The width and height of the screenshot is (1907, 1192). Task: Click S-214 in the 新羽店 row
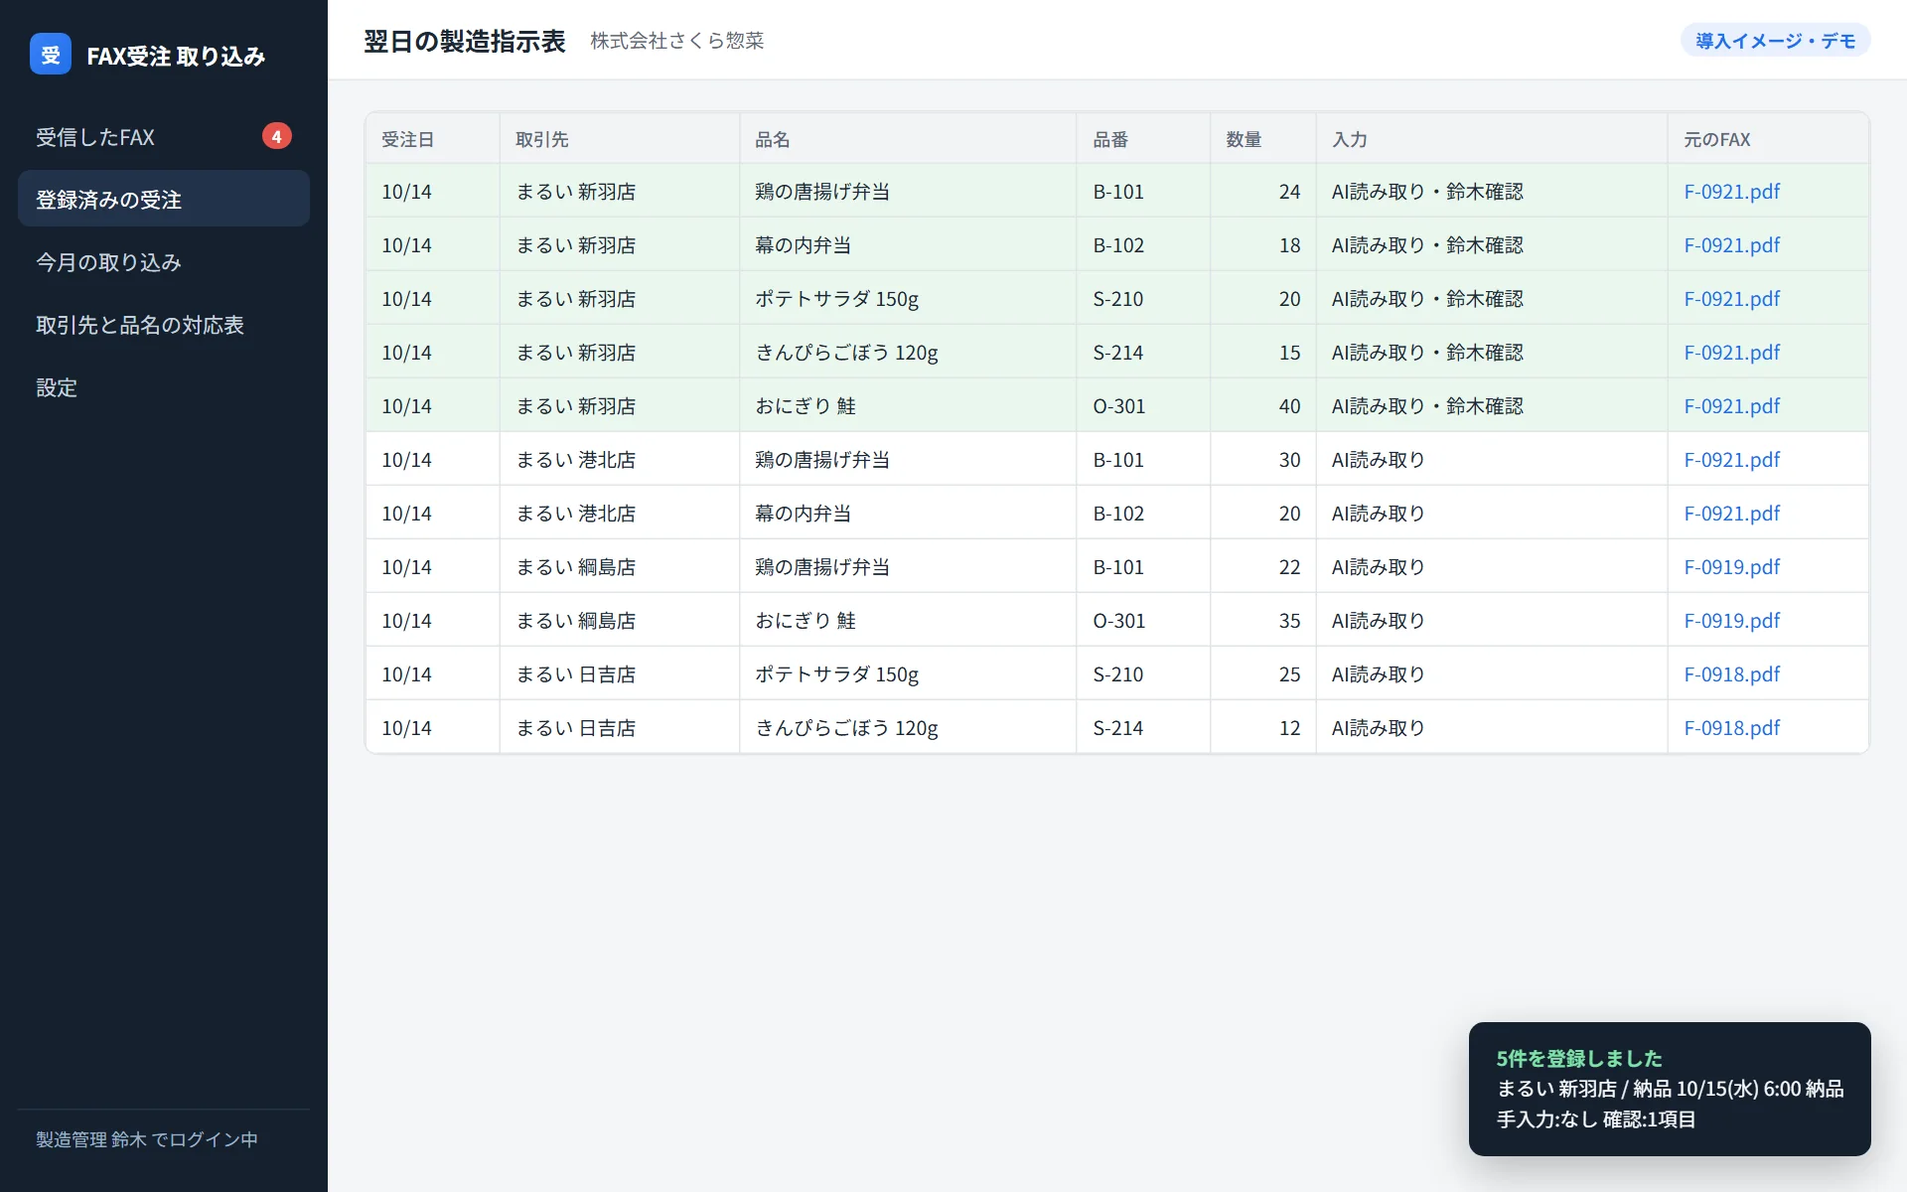pos(1118,353)
